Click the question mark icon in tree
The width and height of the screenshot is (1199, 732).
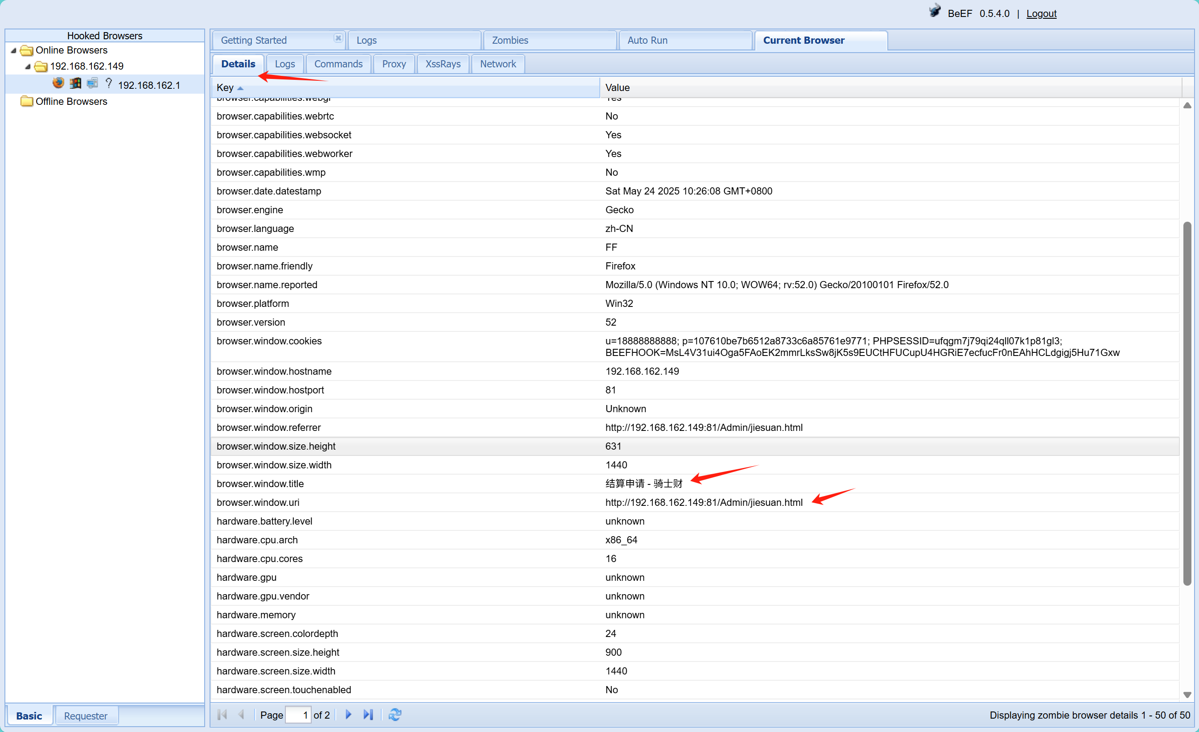(x=109, y=84)
